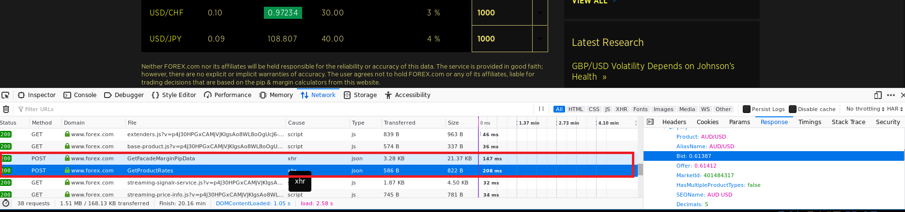Start performance analysis stopwatch icon

6,203
